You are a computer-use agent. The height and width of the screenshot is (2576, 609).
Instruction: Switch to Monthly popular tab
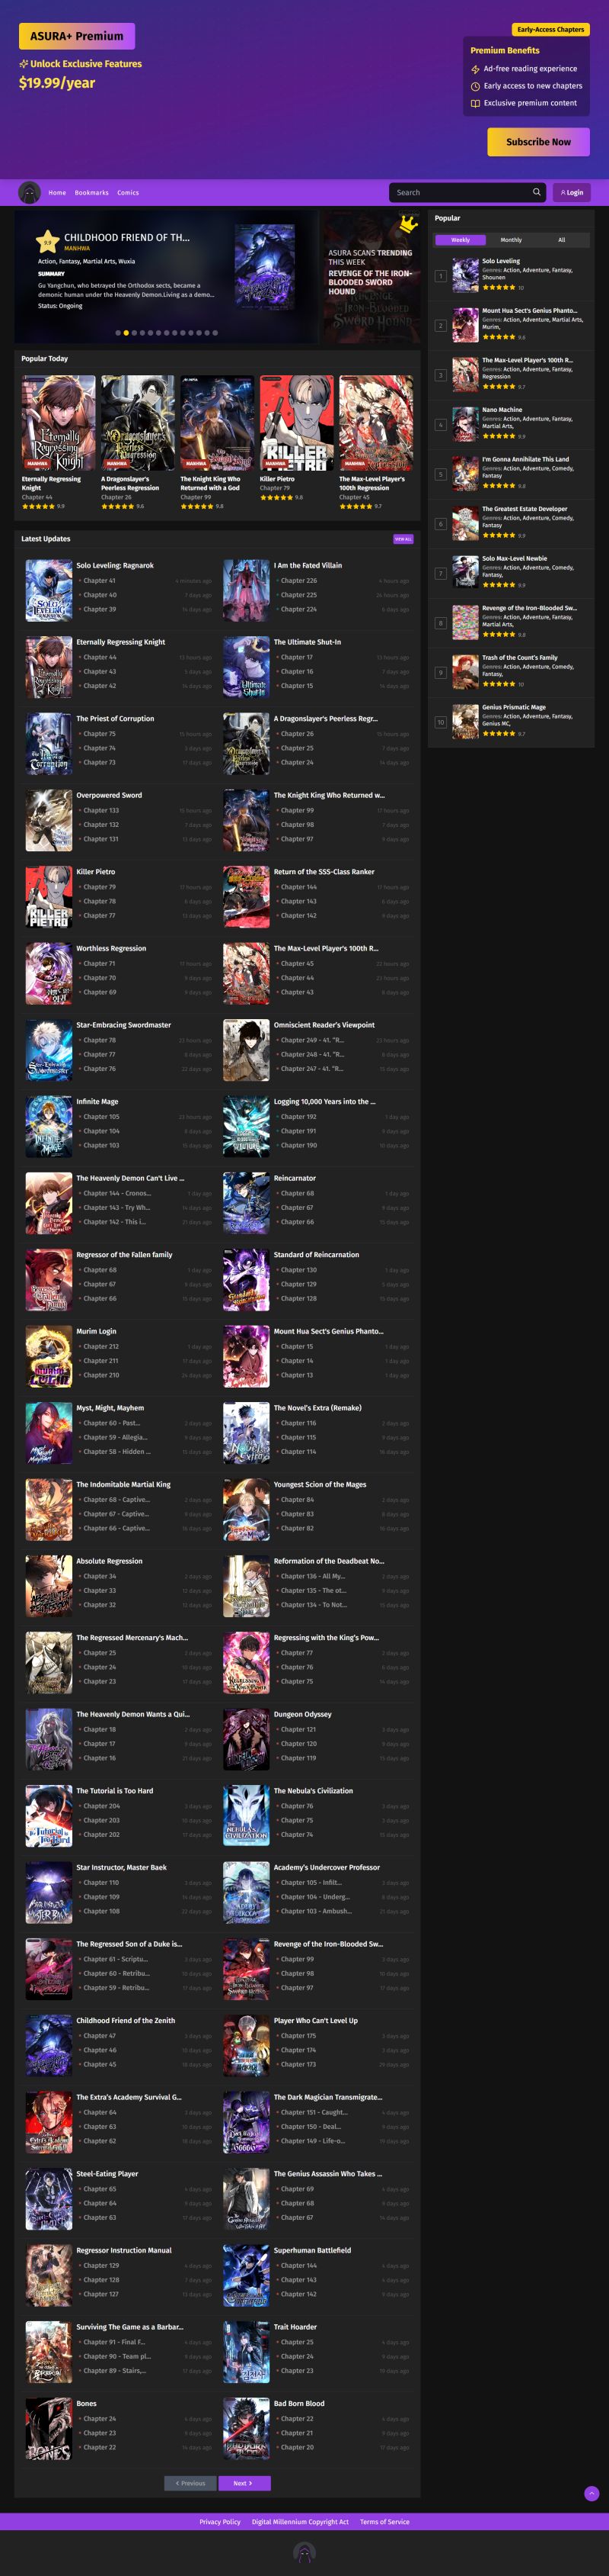click(511, 240)
